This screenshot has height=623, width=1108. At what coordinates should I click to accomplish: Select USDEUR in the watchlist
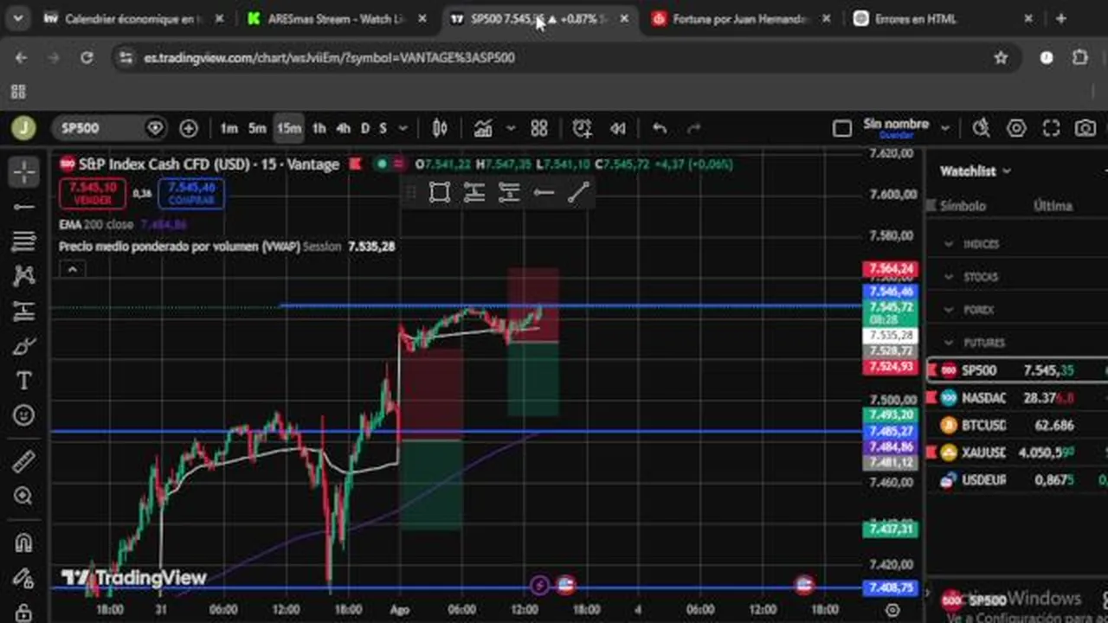tap(1017, 480)
